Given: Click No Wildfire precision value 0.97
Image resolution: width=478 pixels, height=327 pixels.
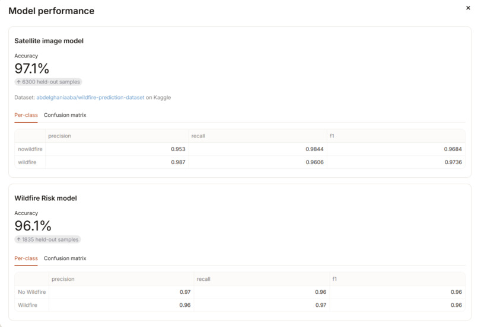Looking at the screenshot, I should pos(185,292).
